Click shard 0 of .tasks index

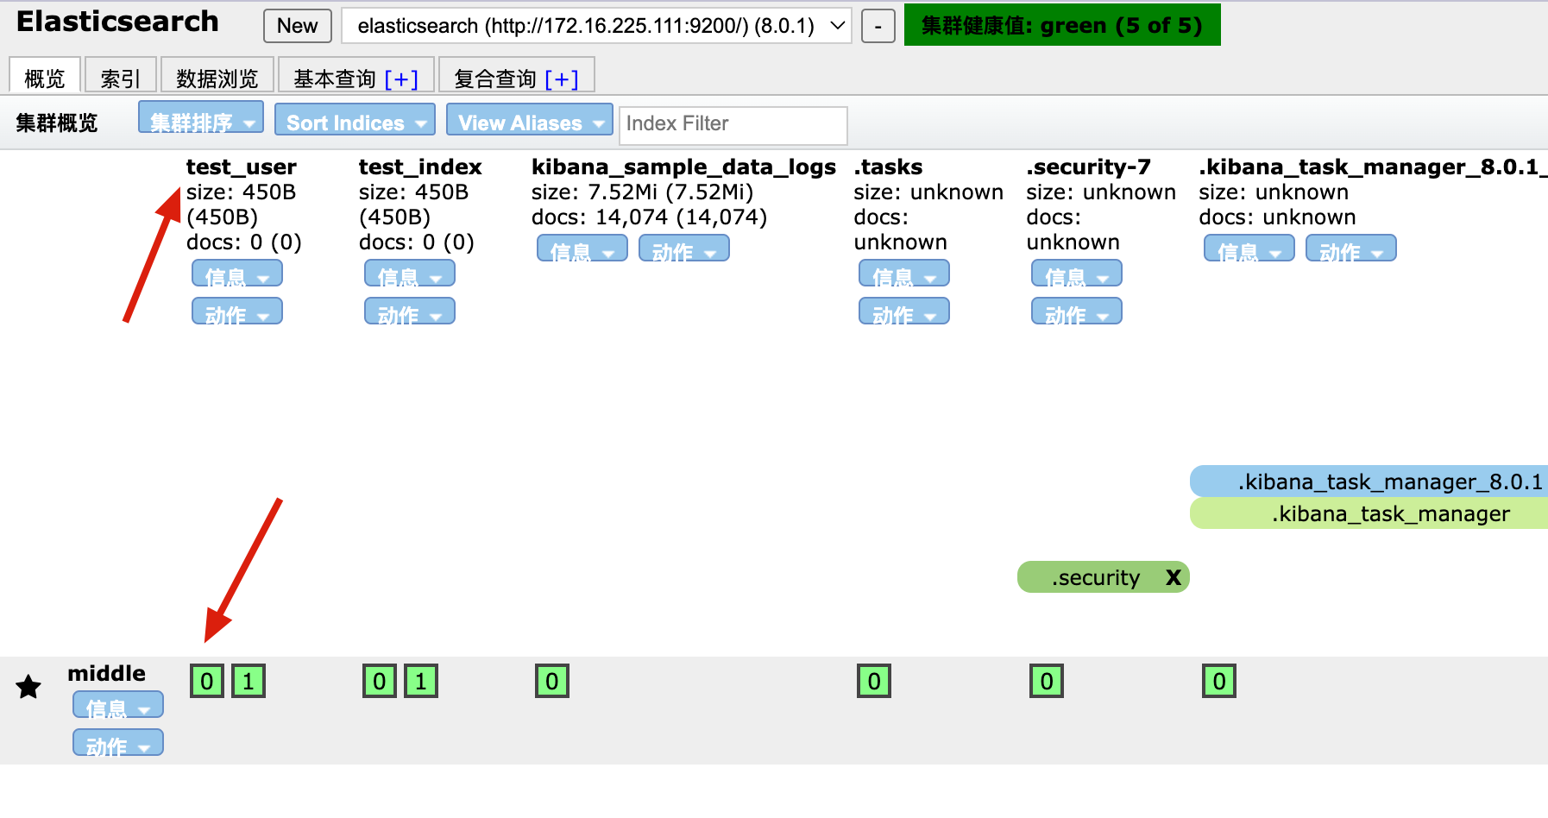(x=874, y=682)
